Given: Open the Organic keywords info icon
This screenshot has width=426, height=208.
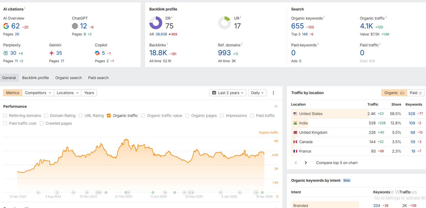Looking at the screenshot, I should click(x=324, y=17).
